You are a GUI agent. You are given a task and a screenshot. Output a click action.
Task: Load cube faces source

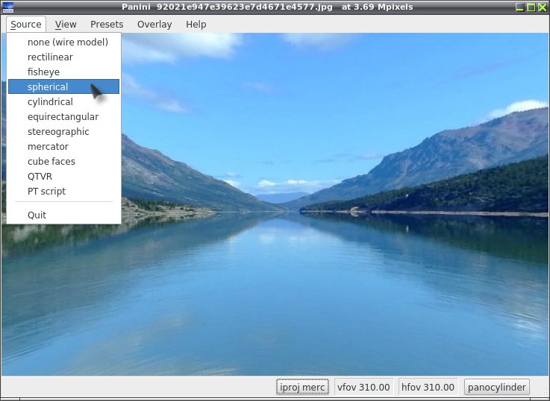(64, 162)
